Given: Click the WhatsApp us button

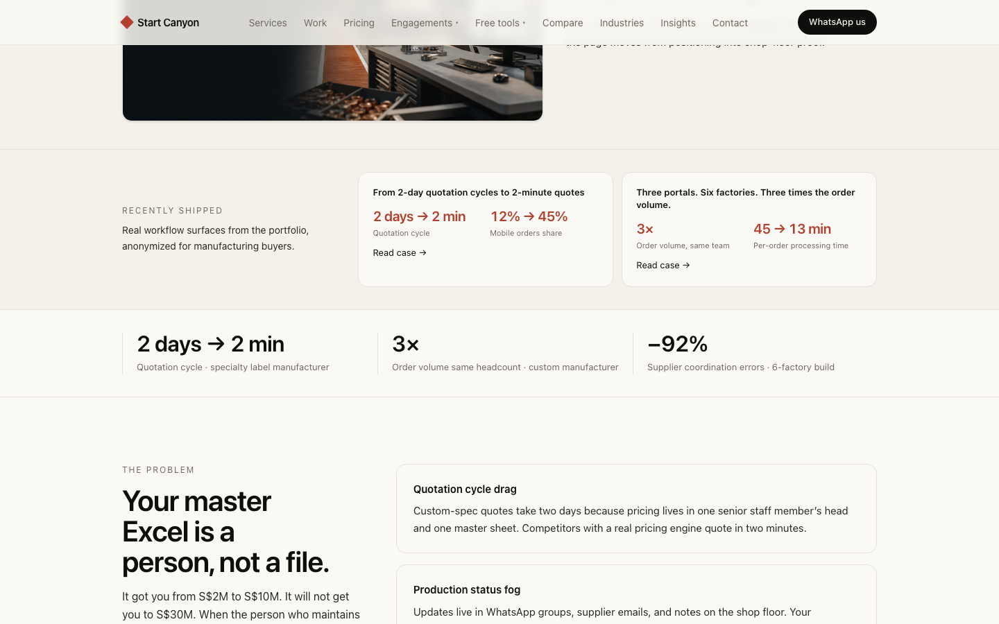Looking at the screenshot, I should 837,22.
